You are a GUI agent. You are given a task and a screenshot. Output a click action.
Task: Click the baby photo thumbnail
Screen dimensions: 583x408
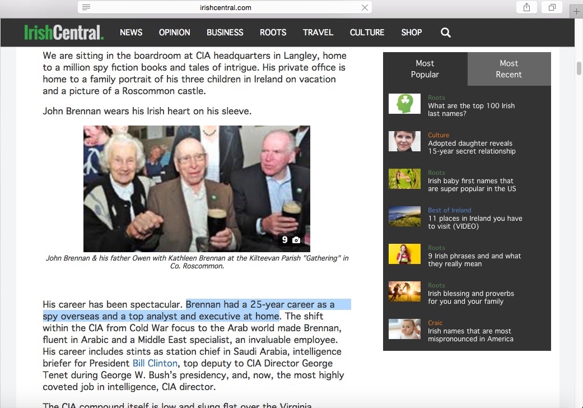(404, 329)
